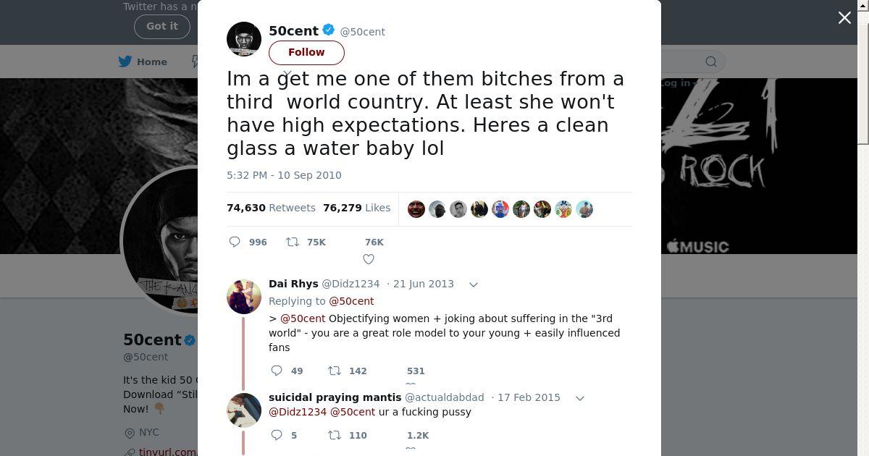Click the reply icon under main tweet
The height and width of the screenshot is (456, 869).
tap(235, 242)
